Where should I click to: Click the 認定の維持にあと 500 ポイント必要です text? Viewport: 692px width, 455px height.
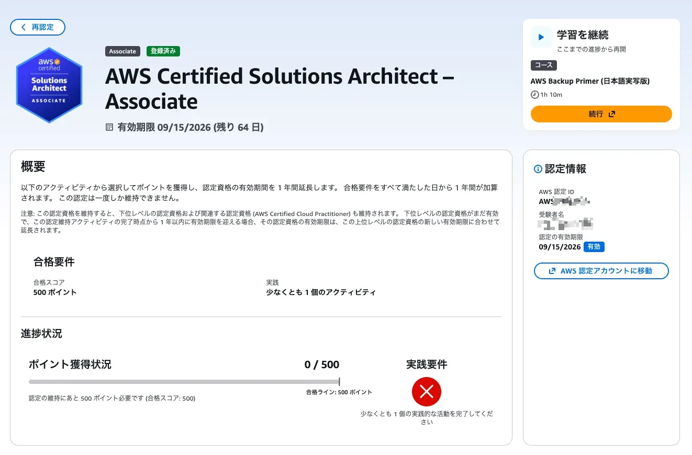click(x=112, y=399)
